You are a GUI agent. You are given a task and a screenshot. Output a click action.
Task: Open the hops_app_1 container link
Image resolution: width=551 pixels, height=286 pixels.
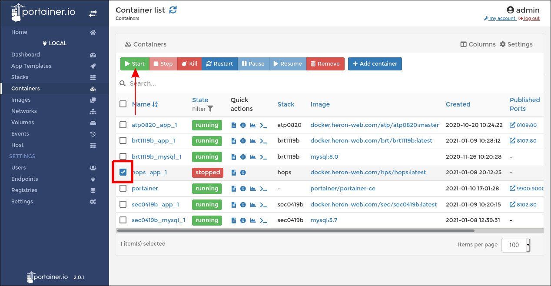click(x=149, y=173)
